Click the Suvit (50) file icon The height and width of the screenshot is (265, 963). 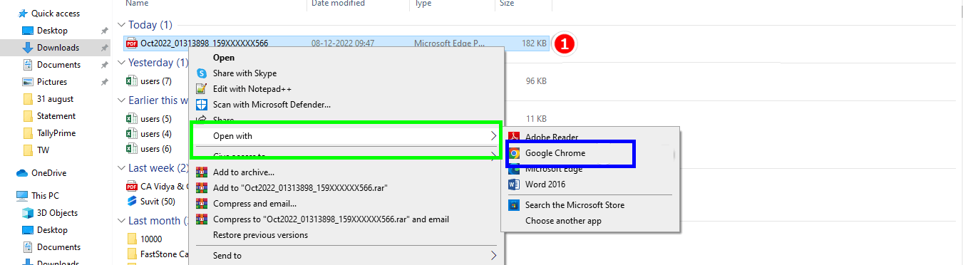(x=131, y=201)
